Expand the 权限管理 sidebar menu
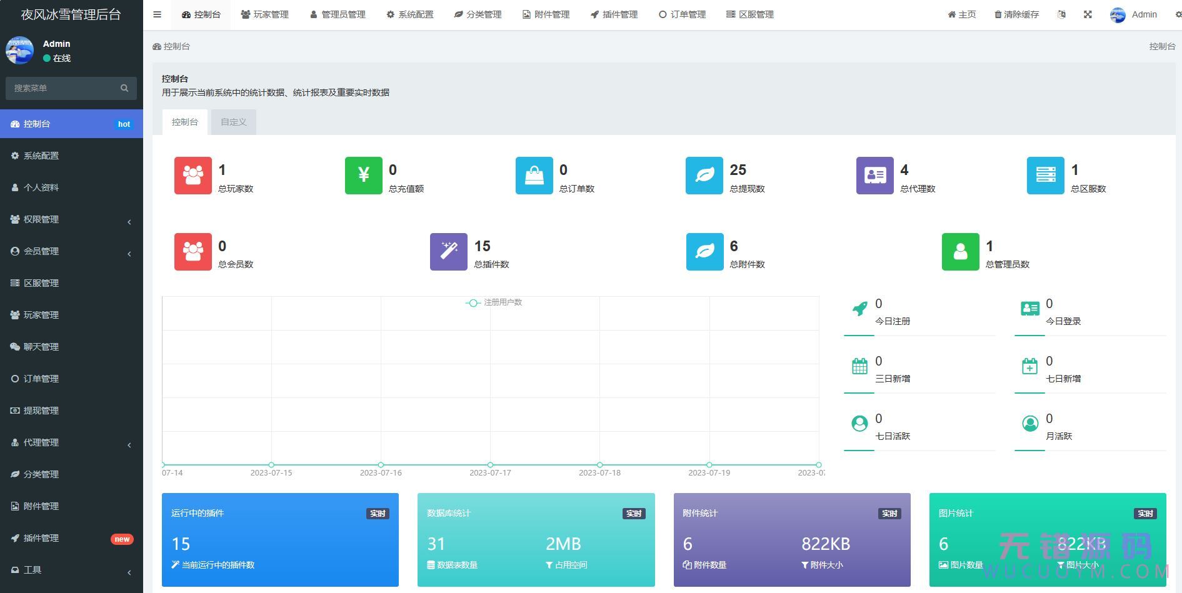 (x=71, y=219)
